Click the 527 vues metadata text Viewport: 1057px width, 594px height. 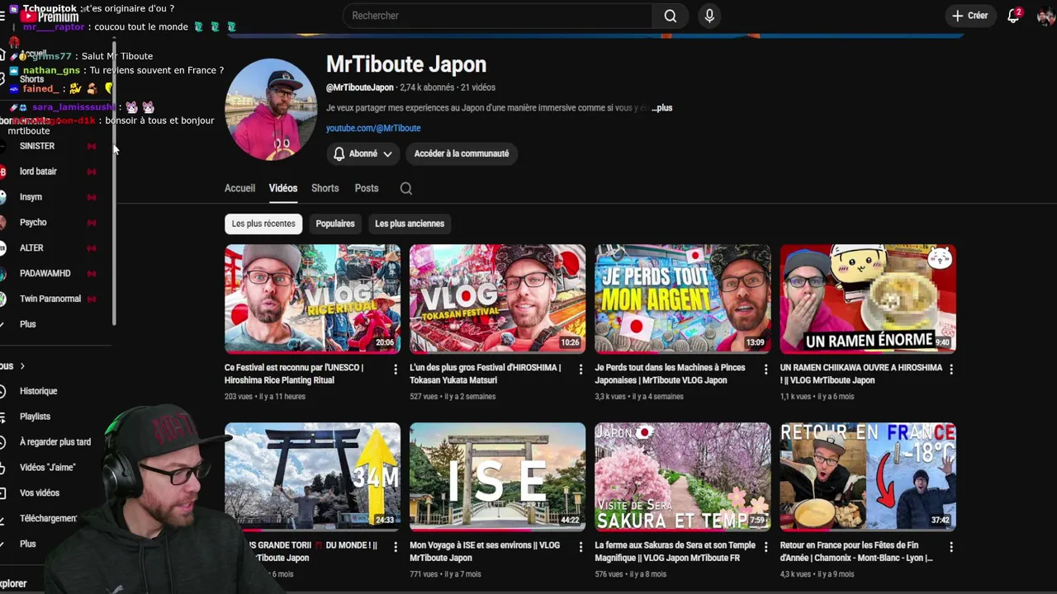[x=425, y=397]
